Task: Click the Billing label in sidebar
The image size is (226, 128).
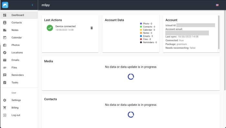Action: click(x=15, y=108)
